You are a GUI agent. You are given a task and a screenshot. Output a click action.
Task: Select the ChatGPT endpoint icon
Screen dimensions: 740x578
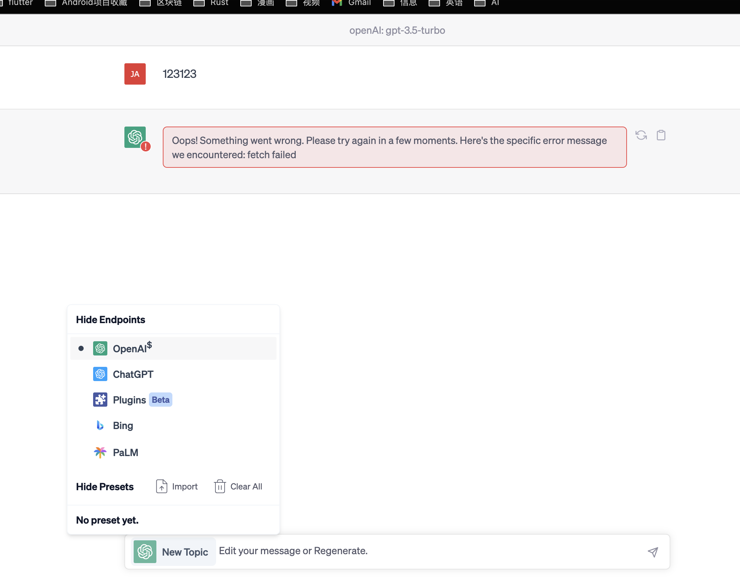pos(100,374)
